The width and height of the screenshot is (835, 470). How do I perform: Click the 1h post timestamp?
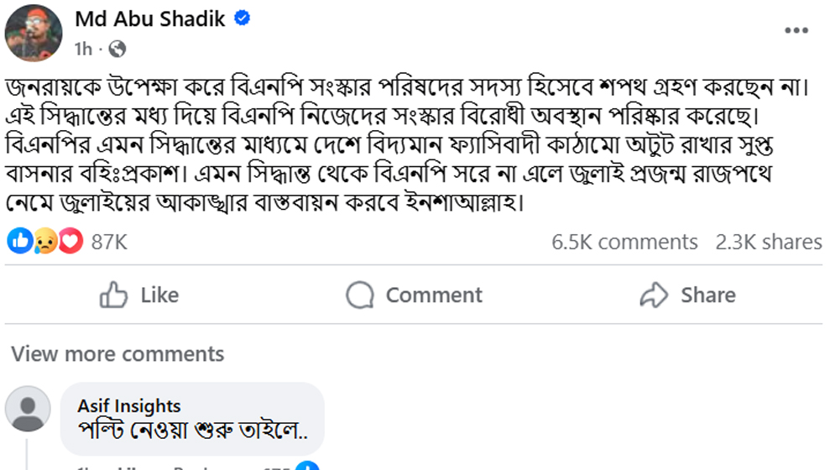coord(83,50)
